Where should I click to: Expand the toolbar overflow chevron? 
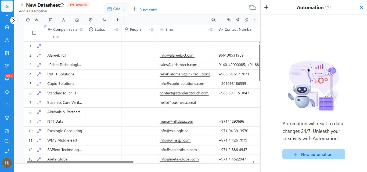click(x=255, y=20)
